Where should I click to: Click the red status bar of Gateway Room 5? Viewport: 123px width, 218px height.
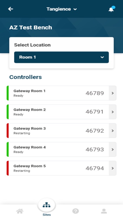(x=8, y=168)
